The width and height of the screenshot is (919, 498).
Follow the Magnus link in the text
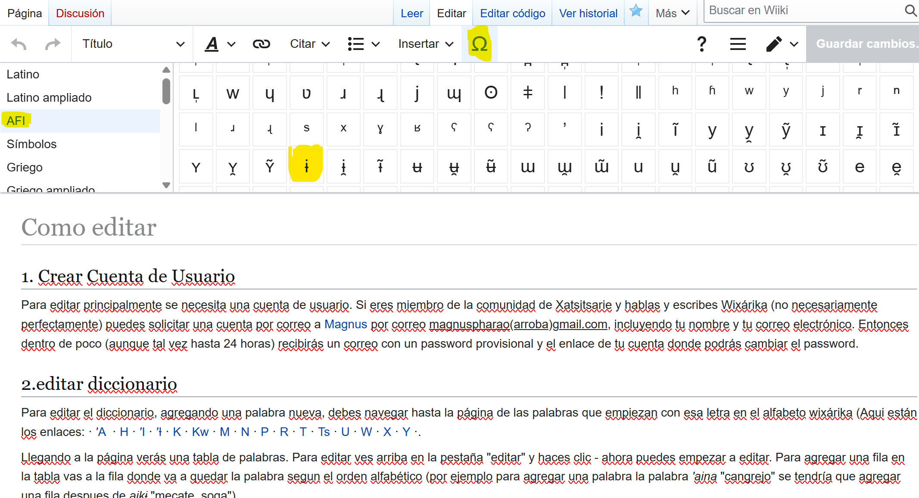coord(345,324)
